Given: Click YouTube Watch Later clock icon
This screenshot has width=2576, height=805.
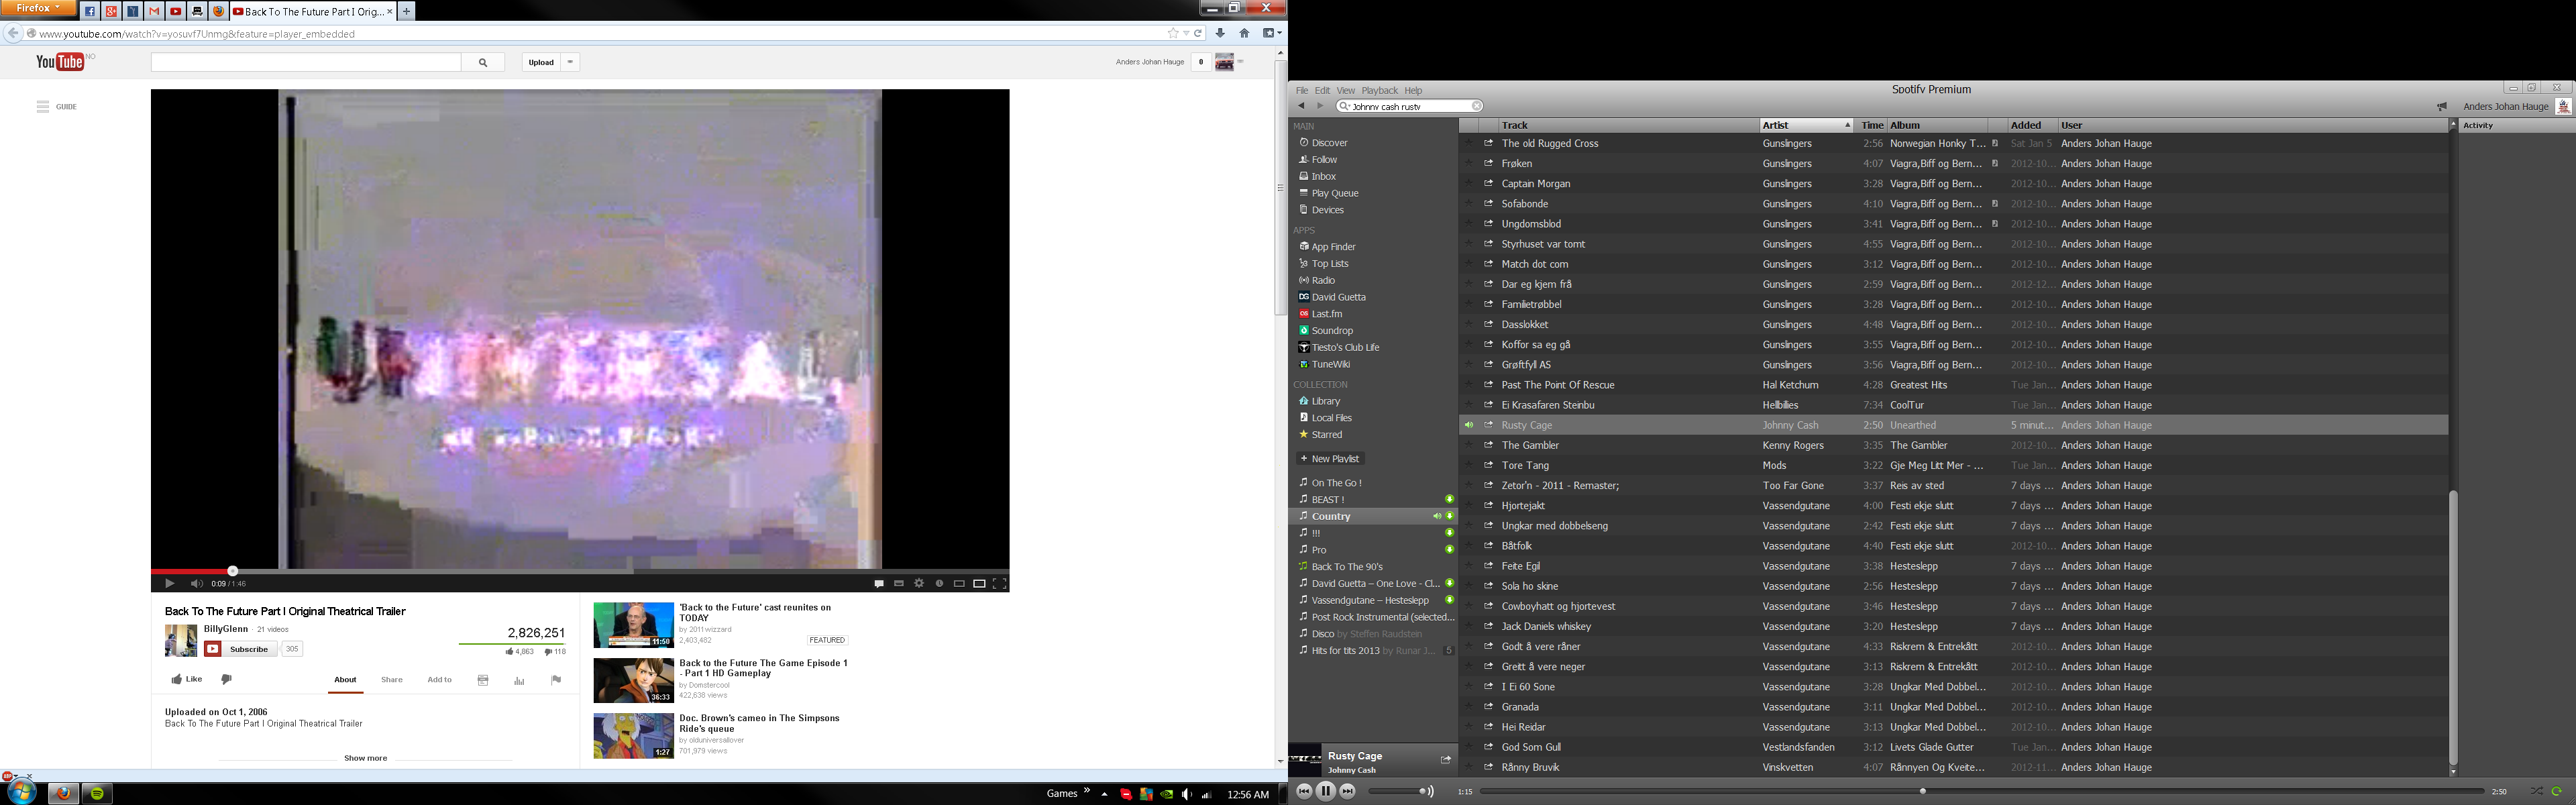Looking at the screenshot, I should pyautogui.click(x=939, y=584).
